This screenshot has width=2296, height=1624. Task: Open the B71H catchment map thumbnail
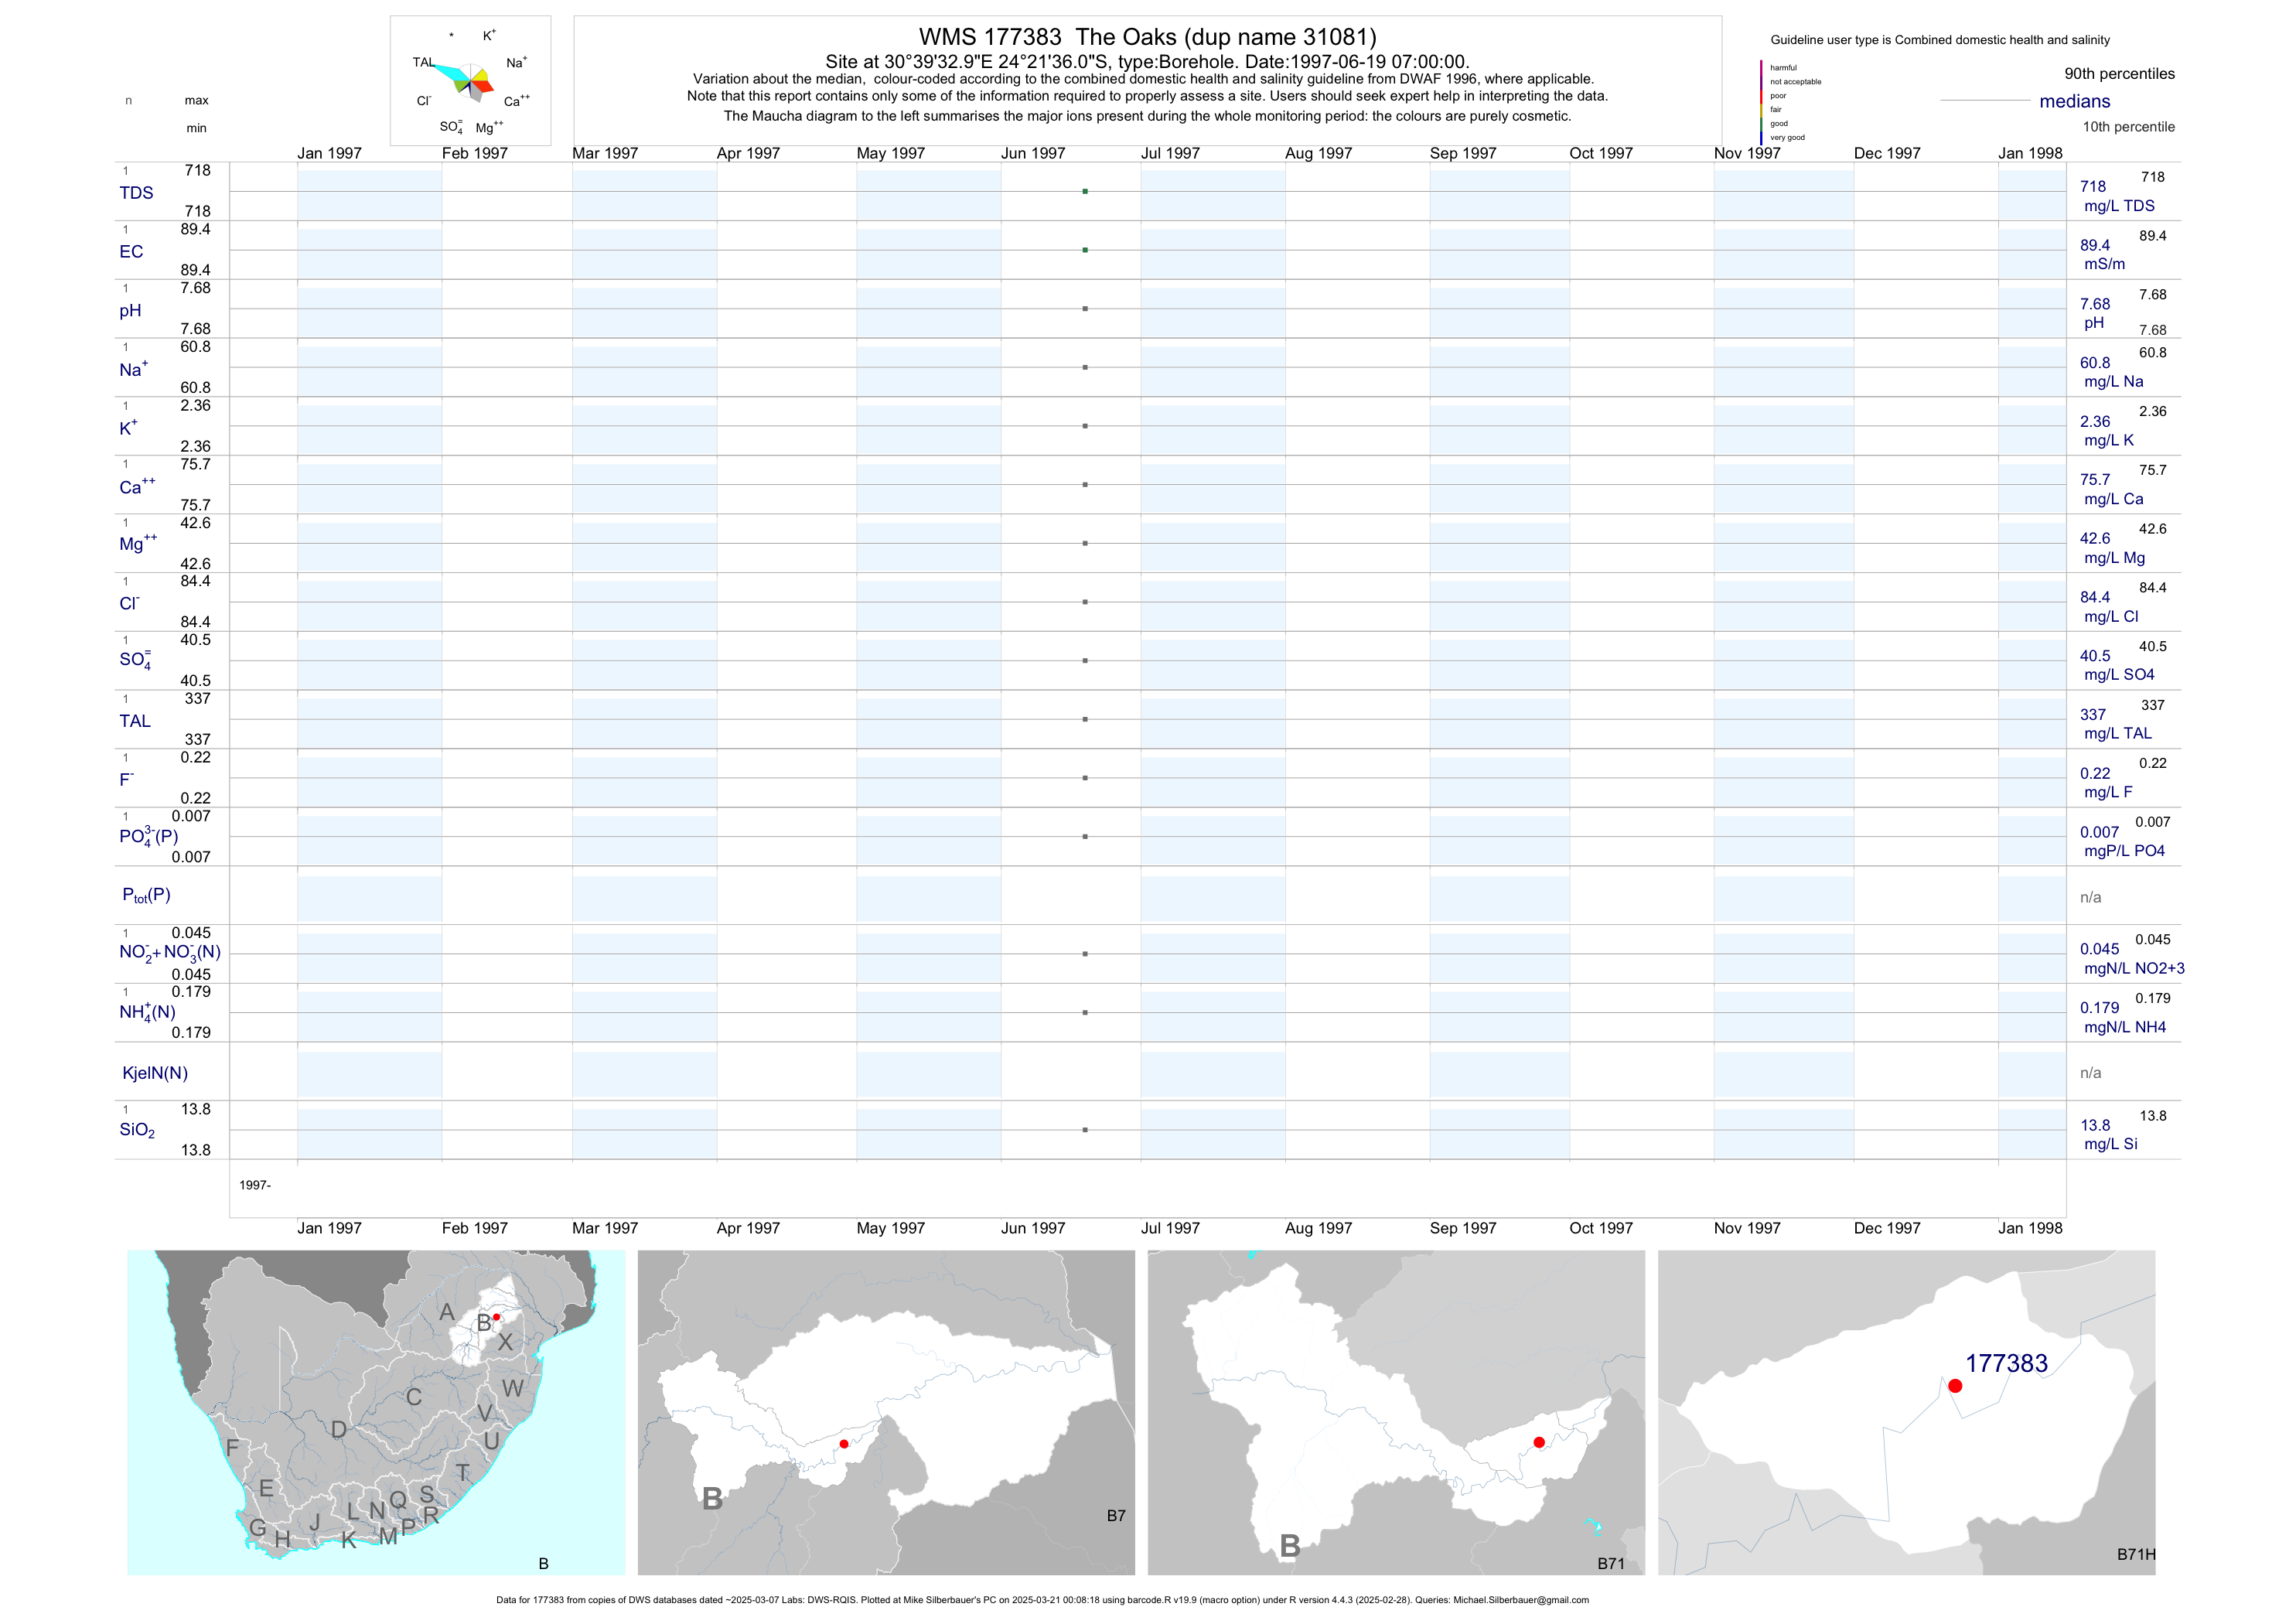pos(1906,1412)
